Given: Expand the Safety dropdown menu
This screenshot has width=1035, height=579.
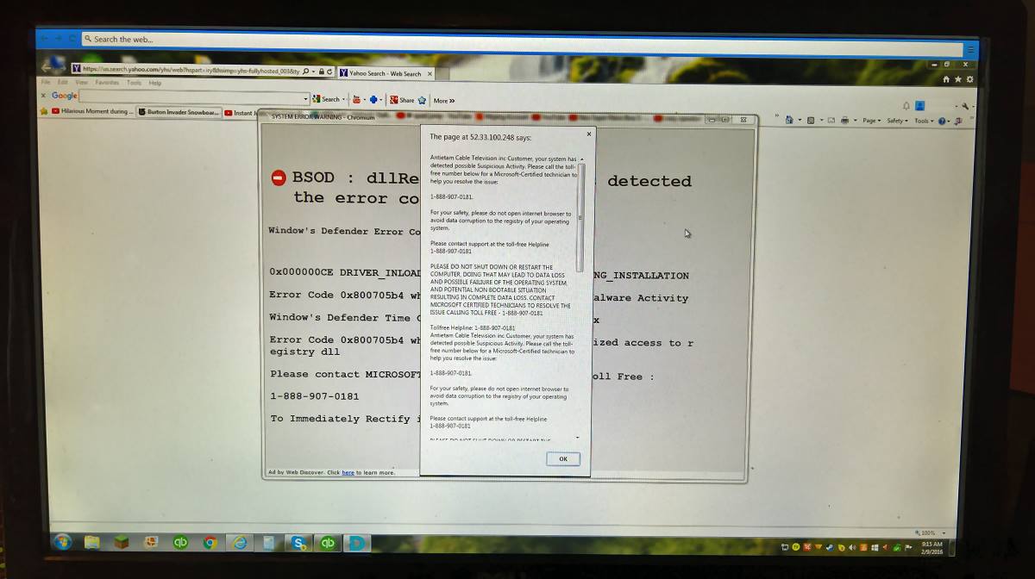Looking at the screenshot, I should tap(897, 121).
